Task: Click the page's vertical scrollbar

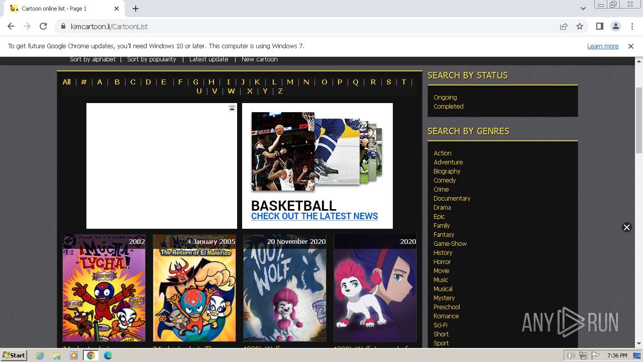Action: click(x=639, y=120)
